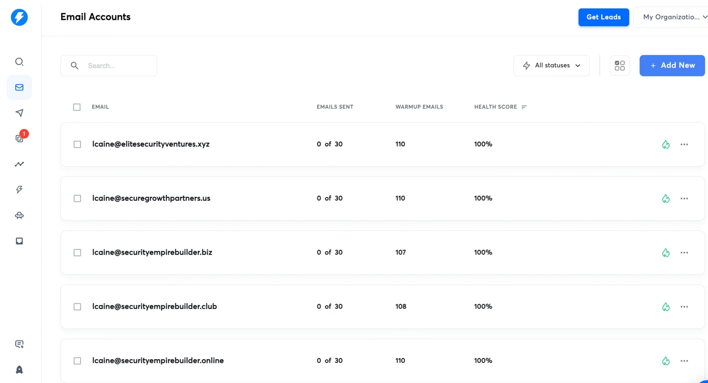The height and width of the screenshot is (383, 708).
Task: Click the Add New button
Action: click(x=672, y=65)
